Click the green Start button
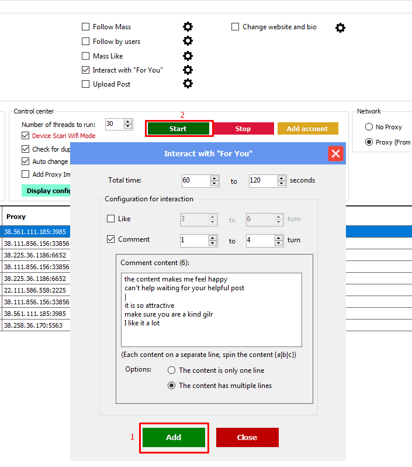 [178, 129]
